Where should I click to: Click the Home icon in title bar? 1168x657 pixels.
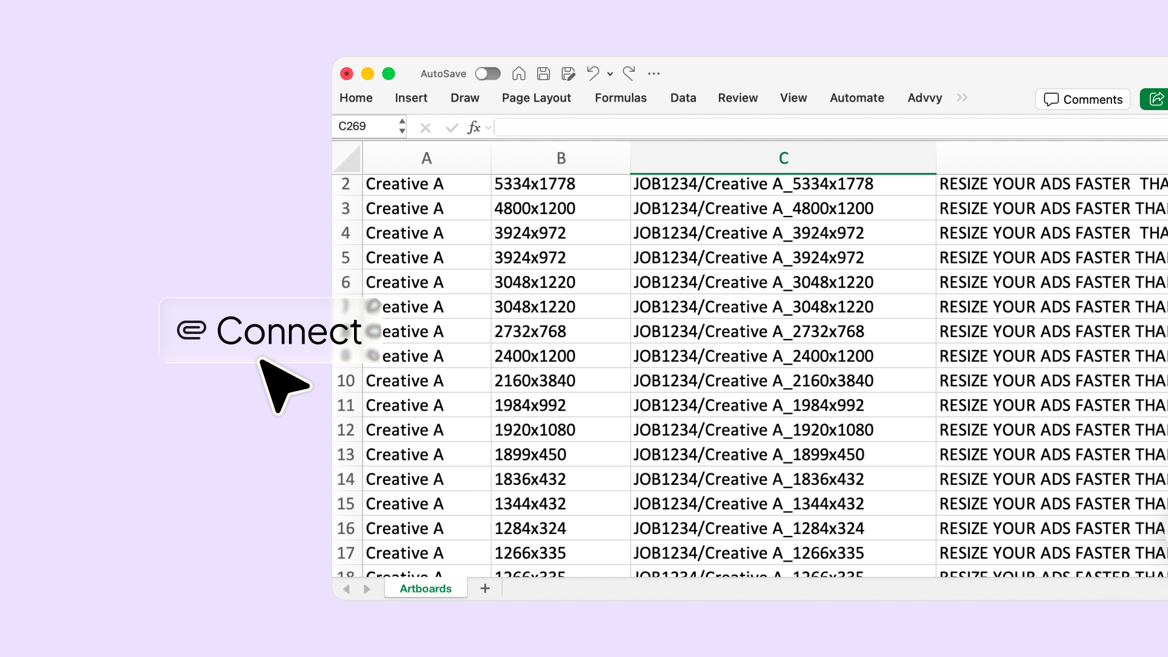(518, 74)
